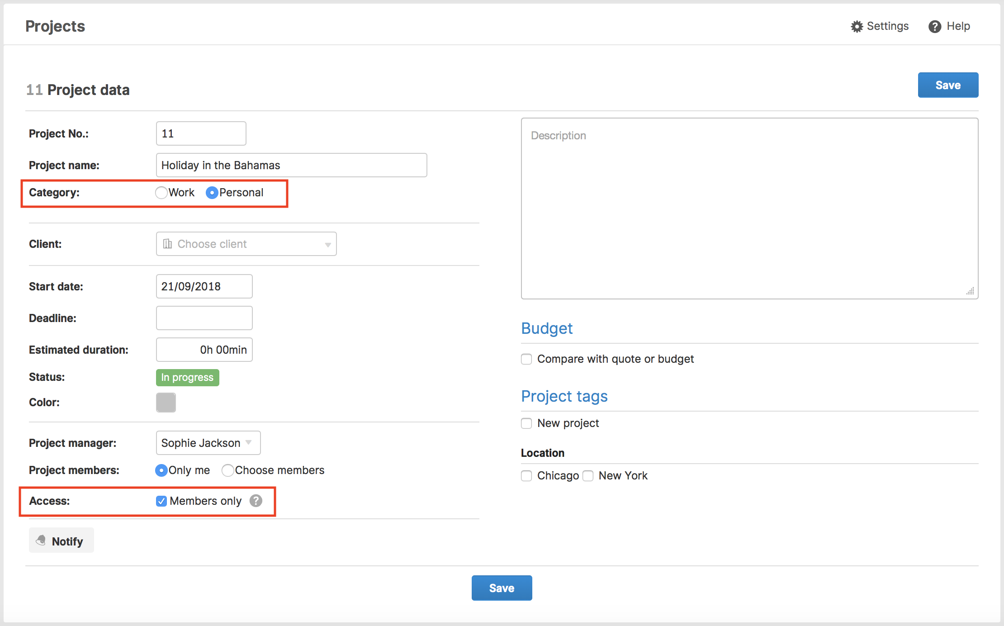The height and width of the screenshot is (626, 1004).
Task: Click the Settings gear icon
Action: (x=857, y=27)
